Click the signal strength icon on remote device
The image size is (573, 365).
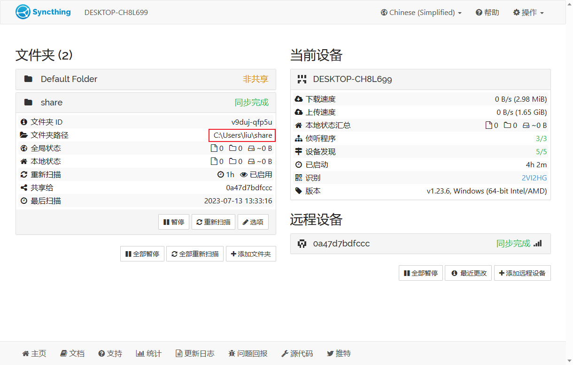(538, 244)
